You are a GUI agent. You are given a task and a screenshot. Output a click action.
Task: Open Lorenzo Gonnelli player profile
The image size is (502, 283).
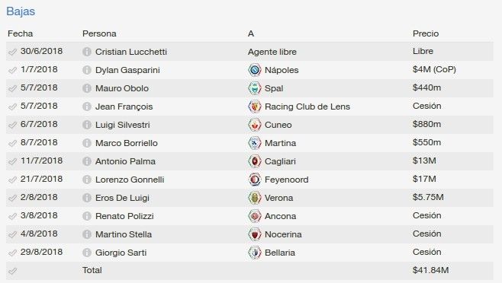tap(130, 180)
